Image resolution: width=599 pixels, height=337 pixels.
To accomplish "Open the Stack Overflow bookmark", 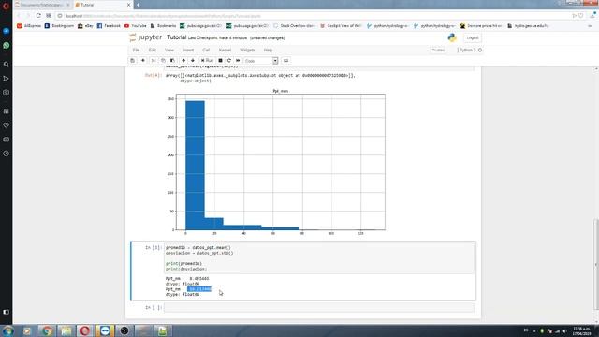I will (294, 26).
